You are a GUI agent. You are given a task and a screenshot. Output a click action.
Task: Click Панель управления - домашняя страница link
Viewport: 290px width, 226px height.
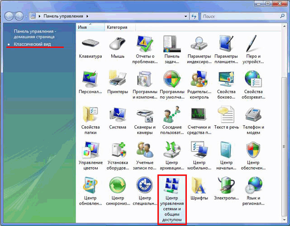[x=34, y=34]
